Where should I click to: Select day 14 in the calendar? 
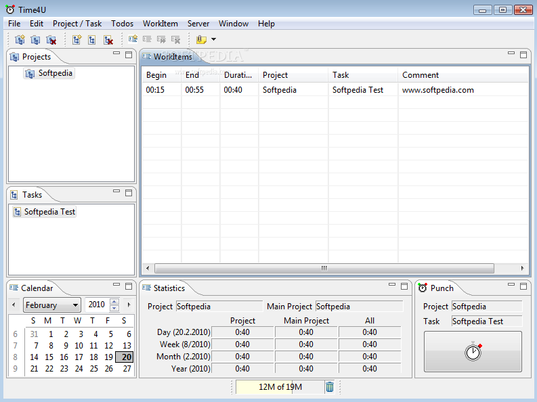(34, 357)
